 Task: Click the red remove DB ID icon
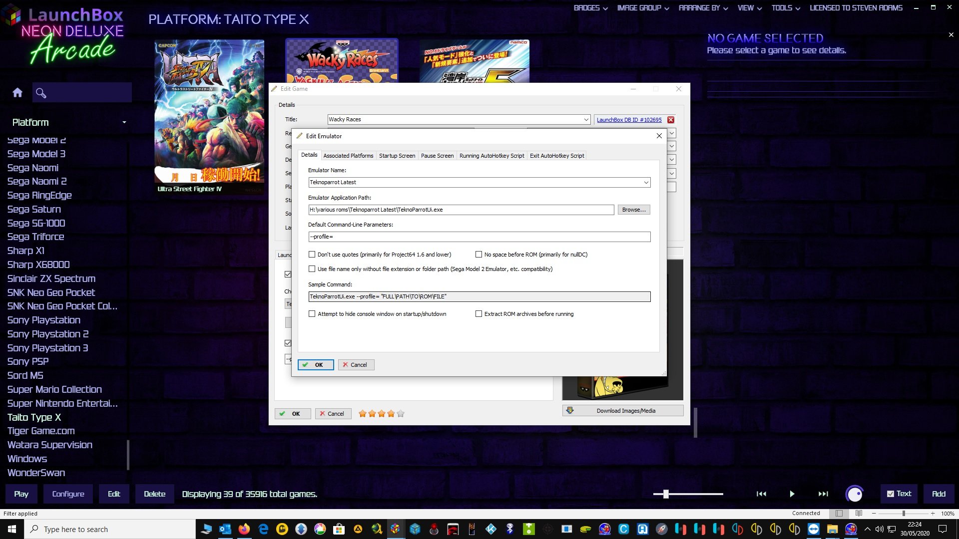(x=671, y=120)
